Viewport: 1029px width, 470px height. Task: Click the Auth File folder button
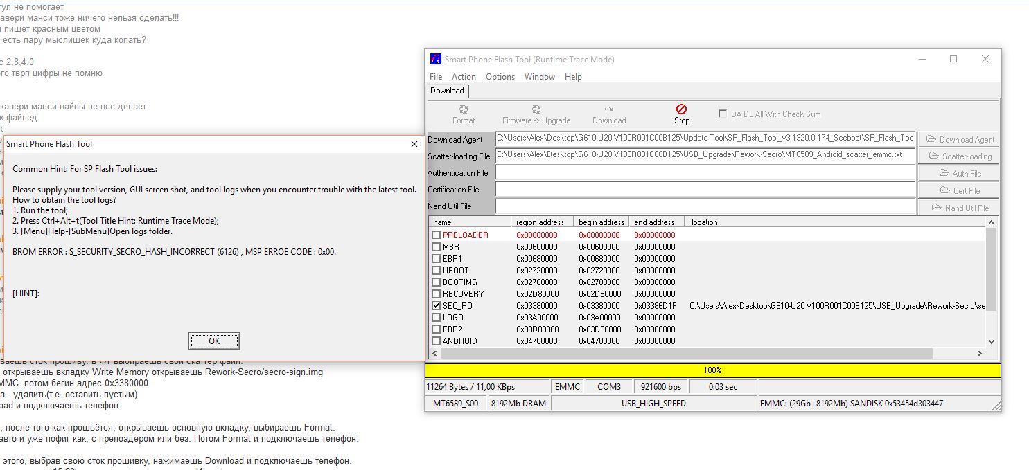[x=959, y=173]
